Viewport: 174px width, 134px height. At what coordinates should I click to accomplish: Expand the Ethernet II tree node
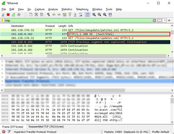pos(2,65)
